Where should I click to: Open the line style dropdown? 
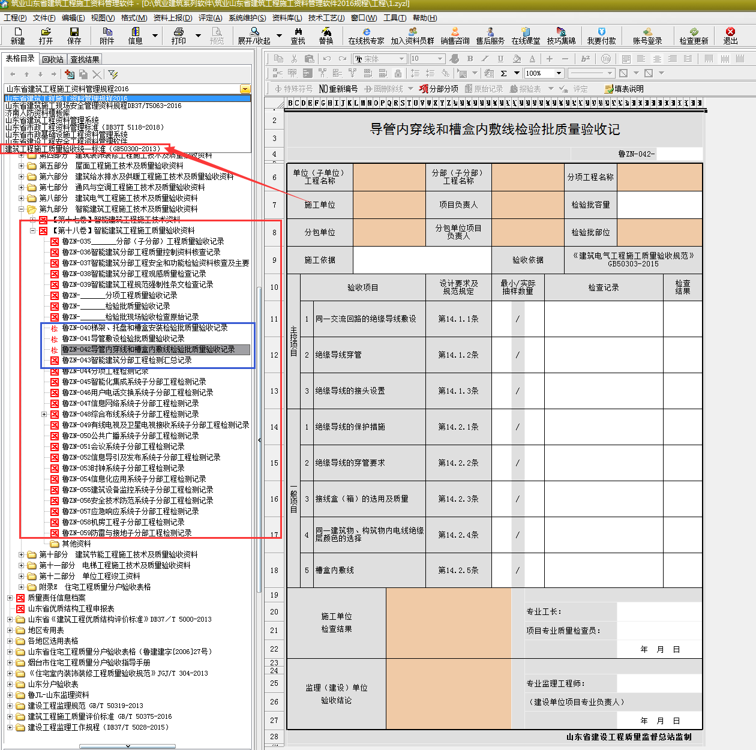pyautogui.click(x=610, y=73)
